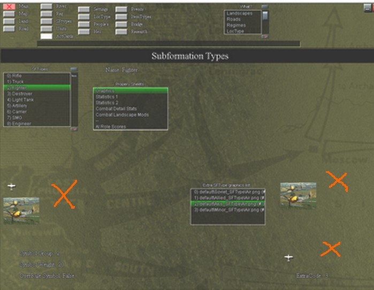Click small plane symbol above left picture
374x290 pixels.
(x=11, y=186)
